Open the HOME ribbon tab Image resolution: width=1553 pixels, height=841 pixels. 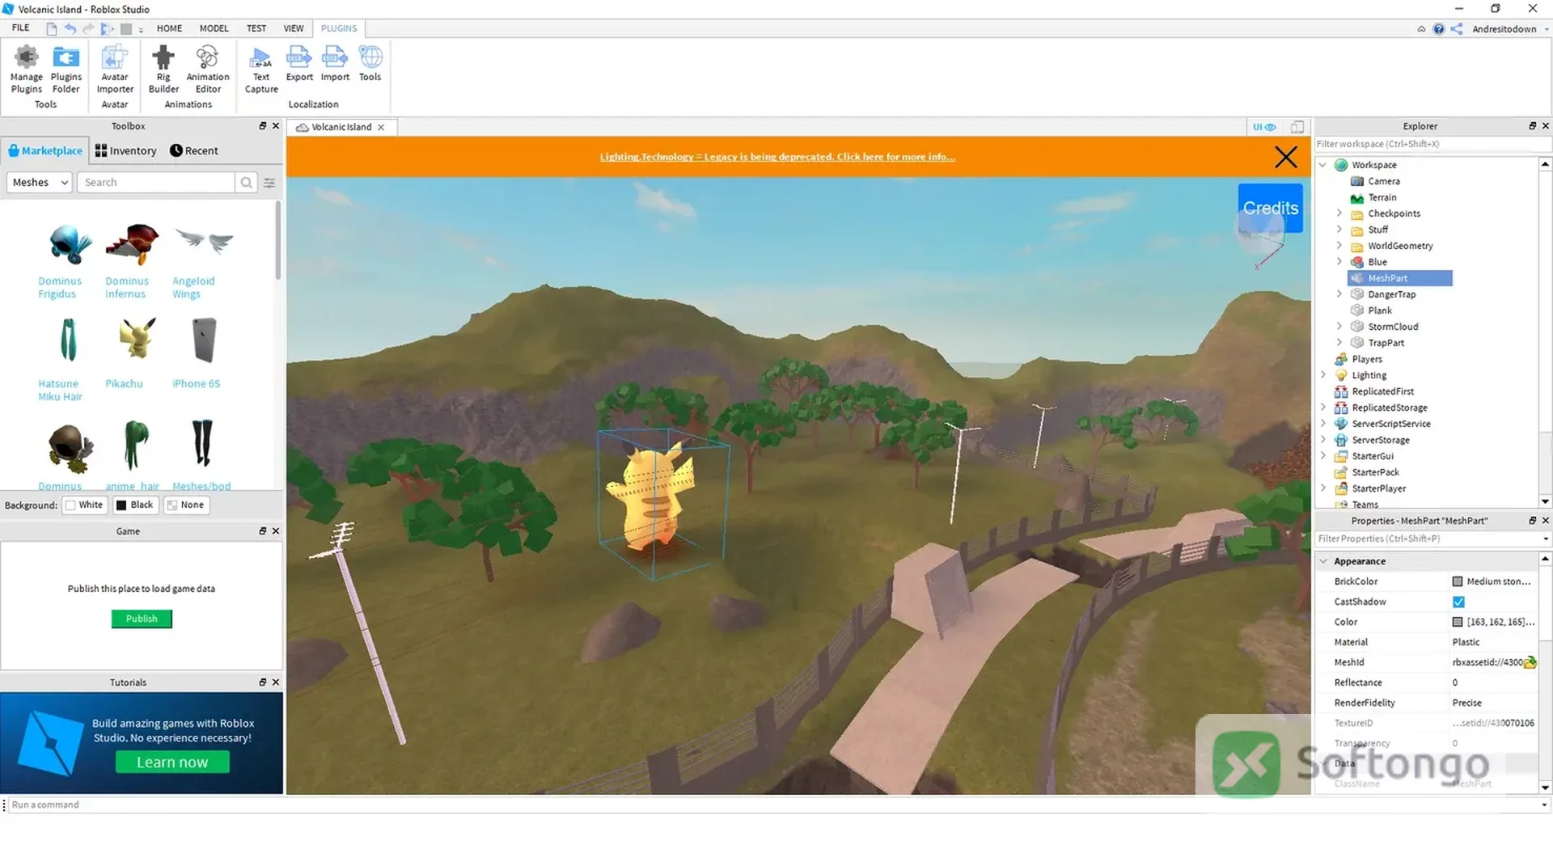[169, 28]
